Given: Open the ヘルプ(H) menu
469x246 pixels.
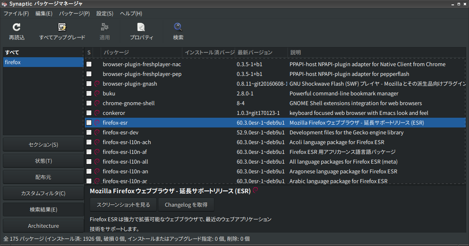Looking at the screenshot, I should click(131, 13).
